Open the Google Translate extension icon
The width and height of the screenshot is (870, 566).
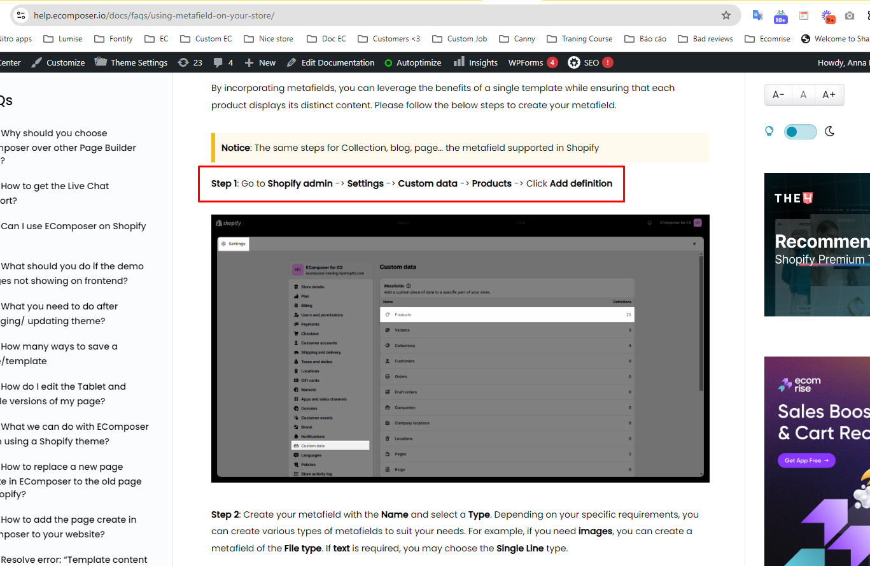[757, 15]
